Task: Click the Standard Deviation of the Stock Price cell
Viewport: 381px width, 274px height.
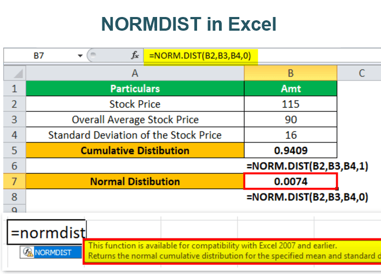Action: tap(135, 135)
